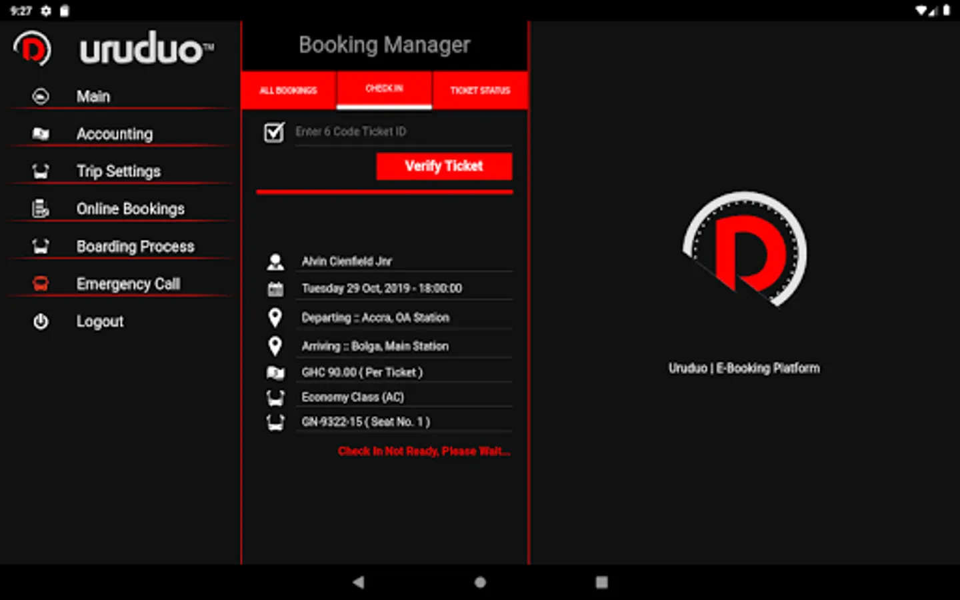Click Arriving Bolga, Main Station text
The width and height of the screenshot is (960, 600).
tap(375, 346)
